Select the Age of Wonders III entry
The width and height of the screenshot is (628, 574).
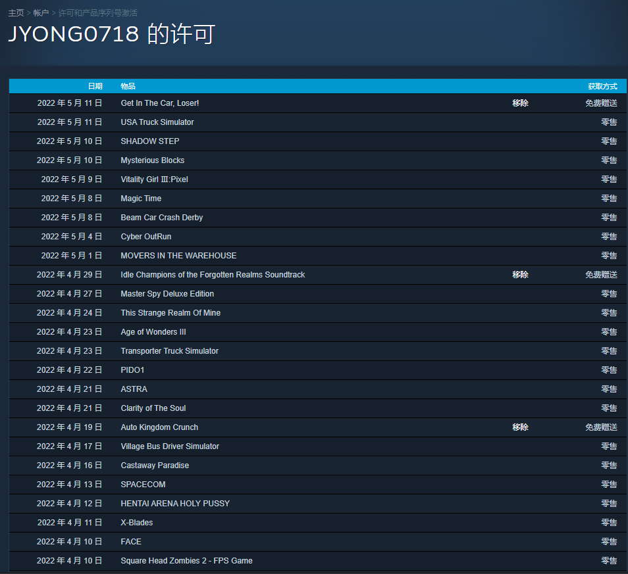(x=153, y=332)
